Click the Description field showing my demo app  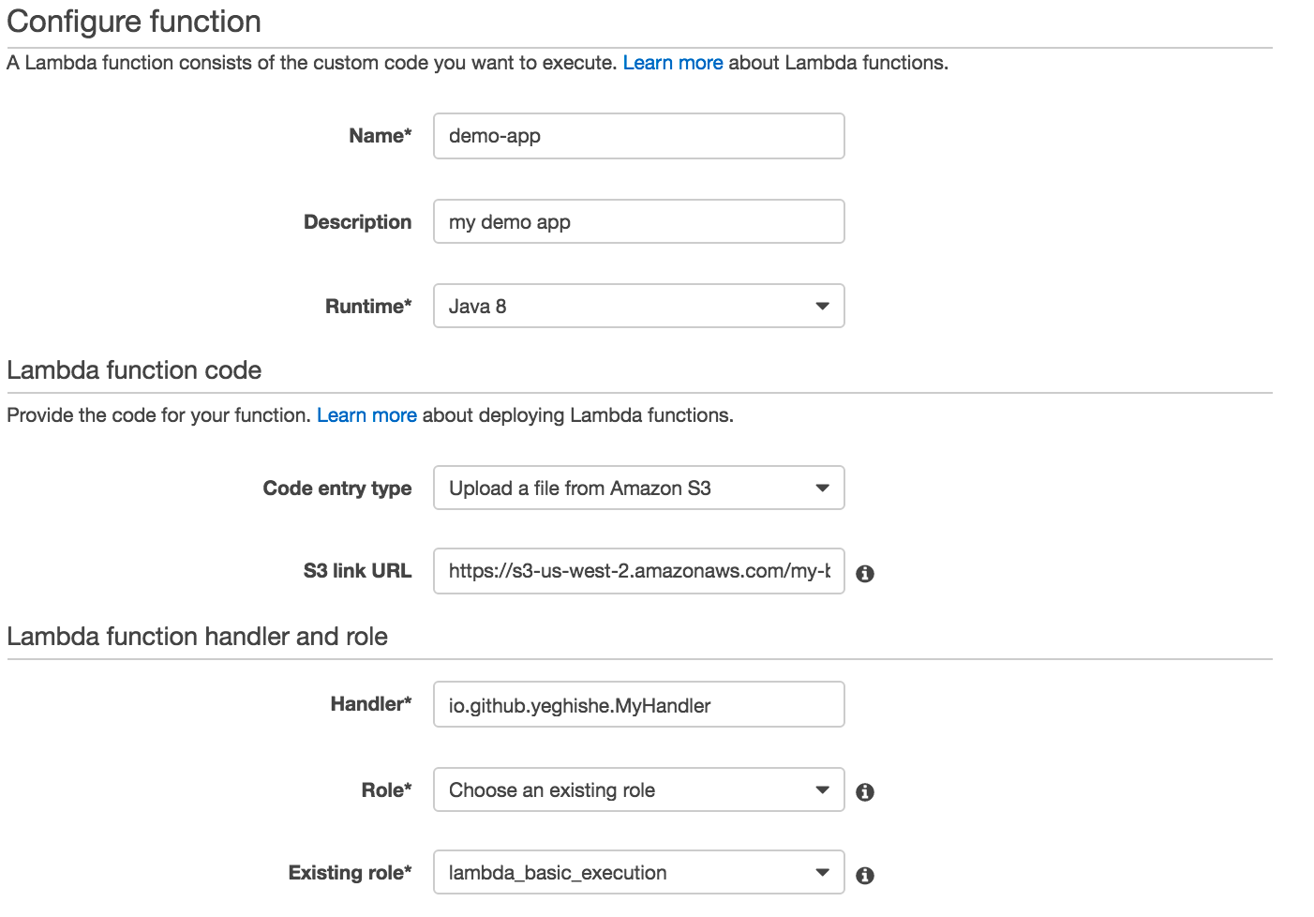pos(638,221)
